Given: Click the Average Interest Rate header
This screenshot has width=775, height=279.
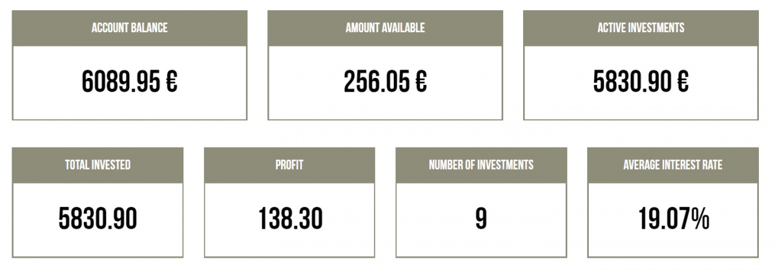Looking at the screenshot, I should [672, 165].
